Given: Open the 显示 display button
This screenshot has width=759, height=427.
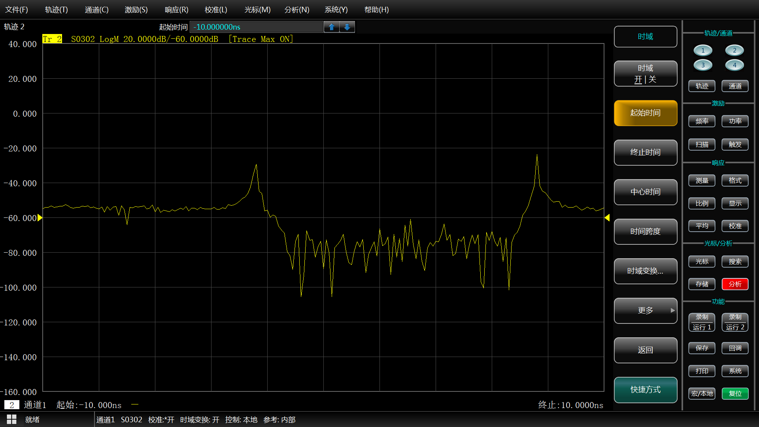Looking at the screenshot, I should tap(735, 204).
